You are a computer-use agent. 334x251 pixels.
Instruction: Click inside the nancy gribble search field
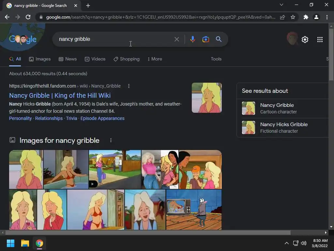click(x=115, y=39)
